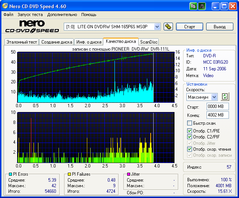The width and height of the screenshot is (239, 198).
Task: Click the green refresh icon beside speed selector
Action: (x=224, y=96)
